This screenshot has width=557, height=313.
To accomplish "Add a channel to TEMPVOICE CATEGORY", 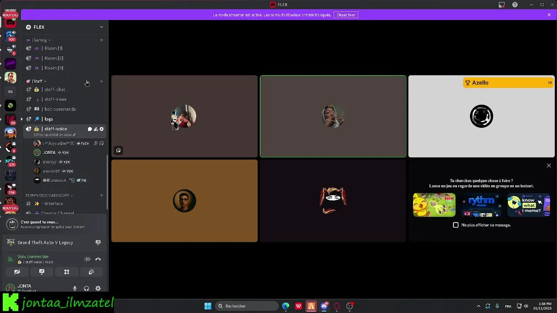I will 101,196.
